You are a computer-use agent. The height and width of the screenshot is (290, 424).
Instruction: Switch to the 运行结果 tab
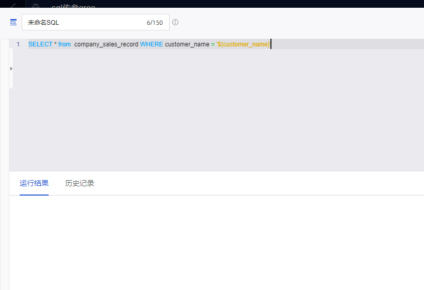tap(34, 183)
